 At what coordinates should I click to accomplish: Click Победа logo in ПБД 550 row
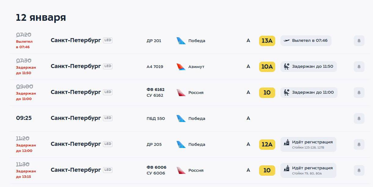coord(181,119)
